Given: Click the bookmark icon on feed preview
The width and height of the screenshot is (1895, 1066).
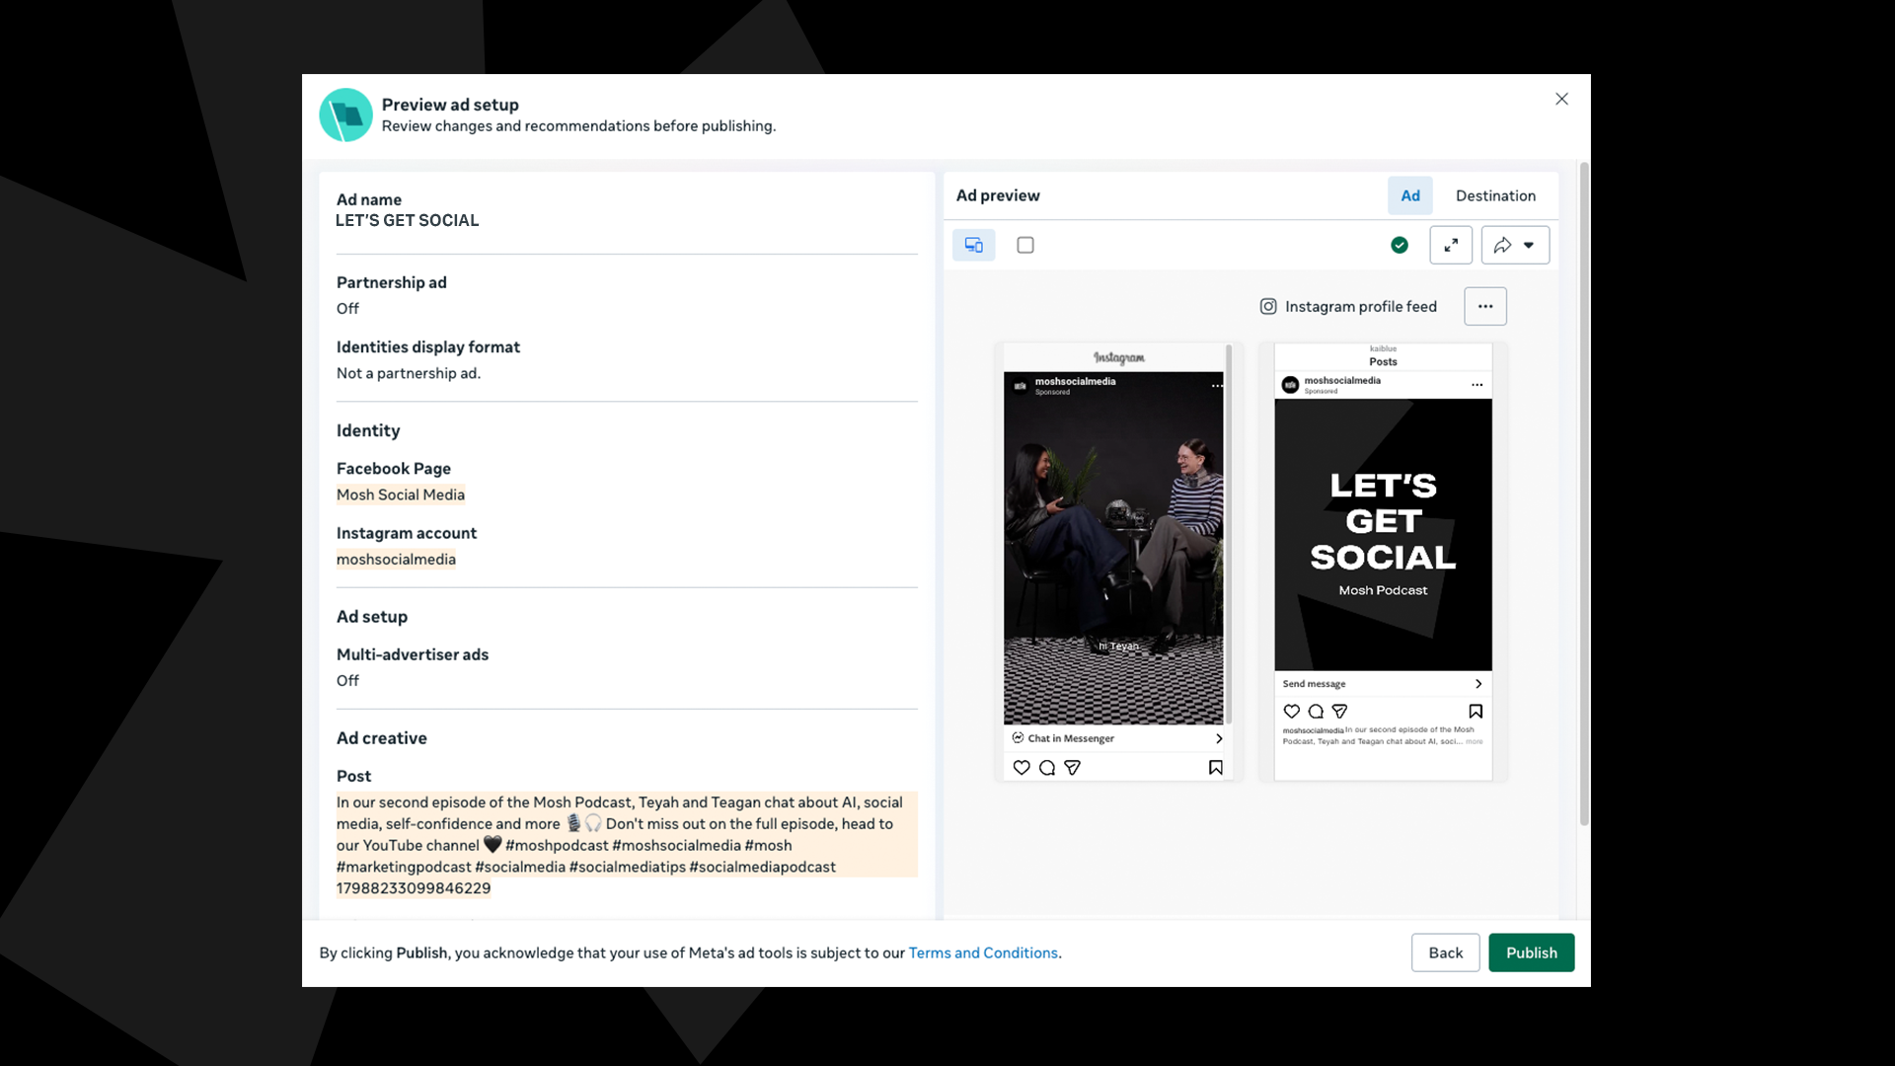Looking at the screenshot, I should coord(1215,767).
